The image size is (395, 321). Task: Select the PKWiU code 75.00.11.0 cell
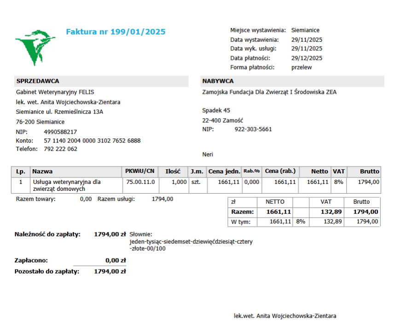(140, 182)
